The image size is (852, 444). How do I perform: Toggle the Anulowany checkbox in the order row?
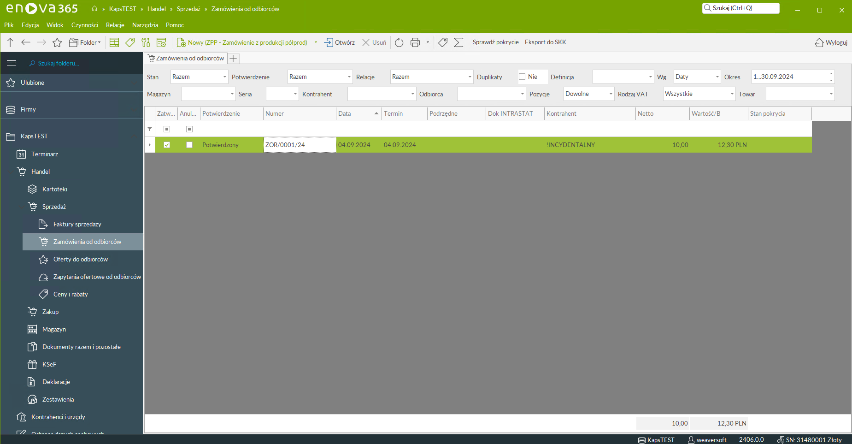[189, 145]
